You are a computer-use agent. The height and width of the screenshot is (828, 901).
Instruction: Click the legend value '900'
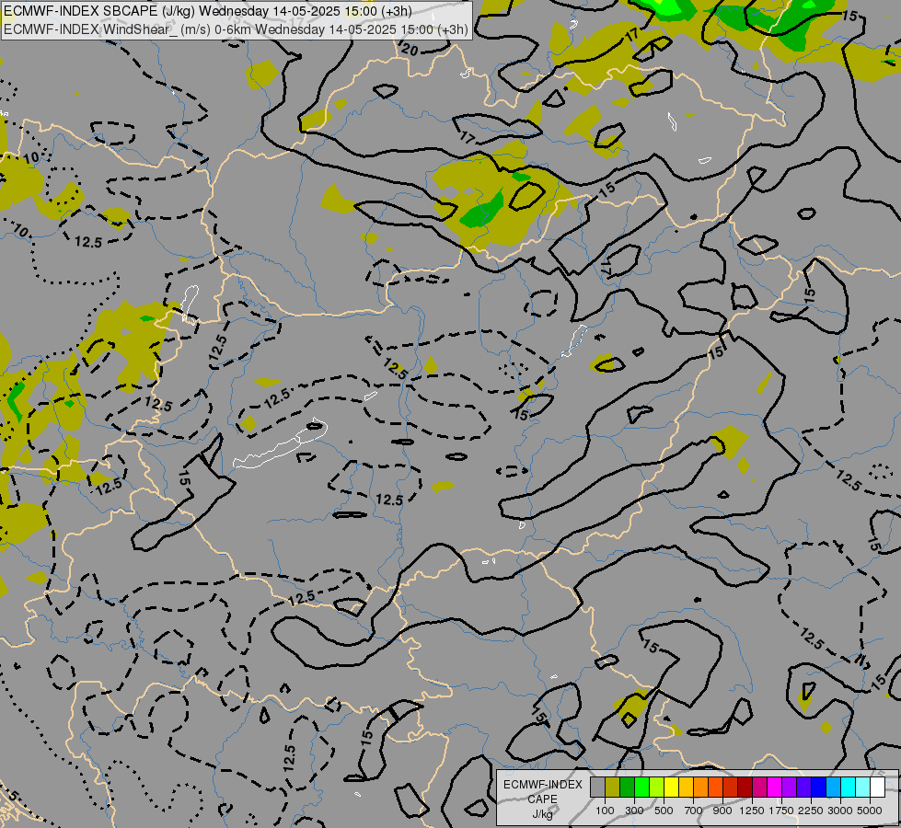coord(722,811)
